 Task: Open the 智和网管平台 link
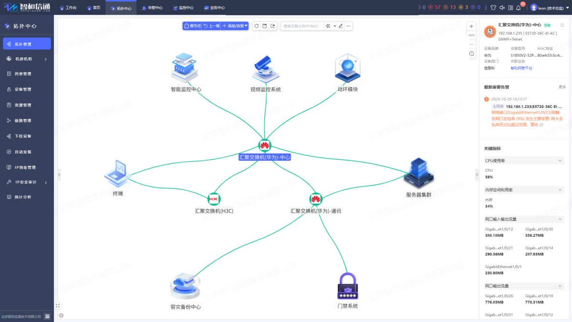pos(521,68)
